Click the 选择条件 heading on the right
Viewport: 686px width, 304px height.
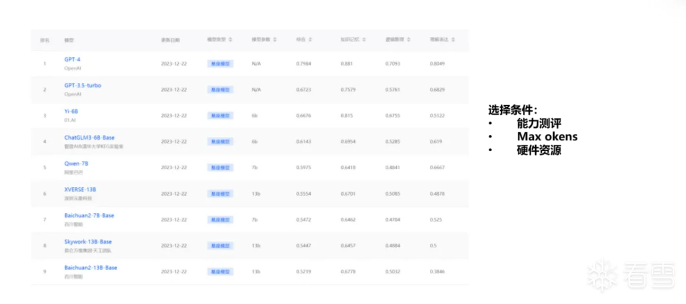pos(512,110)
